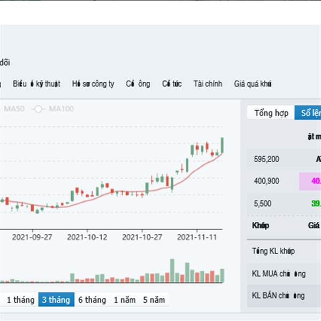Select the 1 năm time range
The height and width of the screenshot is (321, 321).
125,300
